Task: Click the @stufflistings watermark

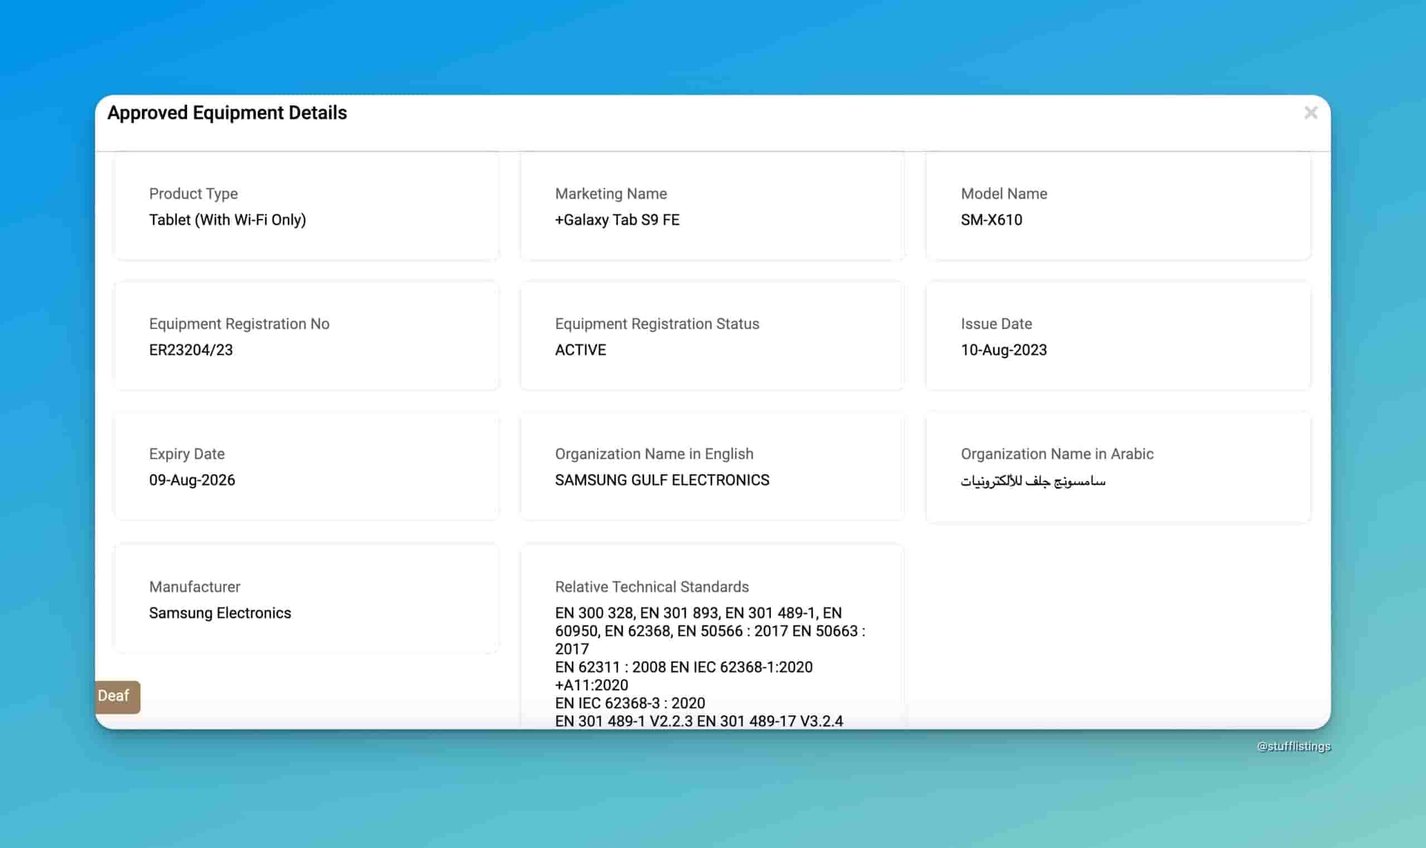Action: tap(1293, 746)
